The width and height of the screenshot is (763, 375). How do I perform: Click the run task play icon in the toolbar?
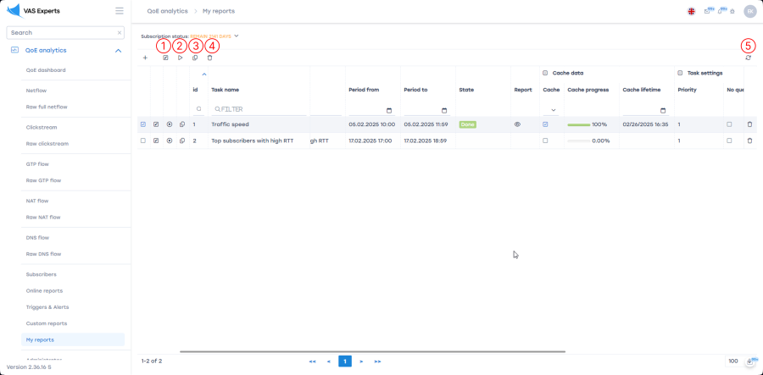pyautogui.click(x=180, y=58)
